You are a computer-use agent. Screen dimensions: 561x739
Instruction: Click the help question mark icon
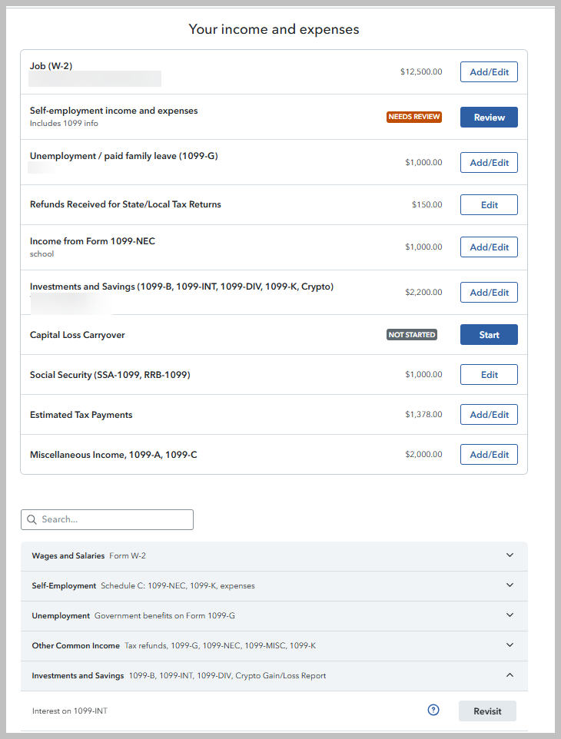point(433,711)
